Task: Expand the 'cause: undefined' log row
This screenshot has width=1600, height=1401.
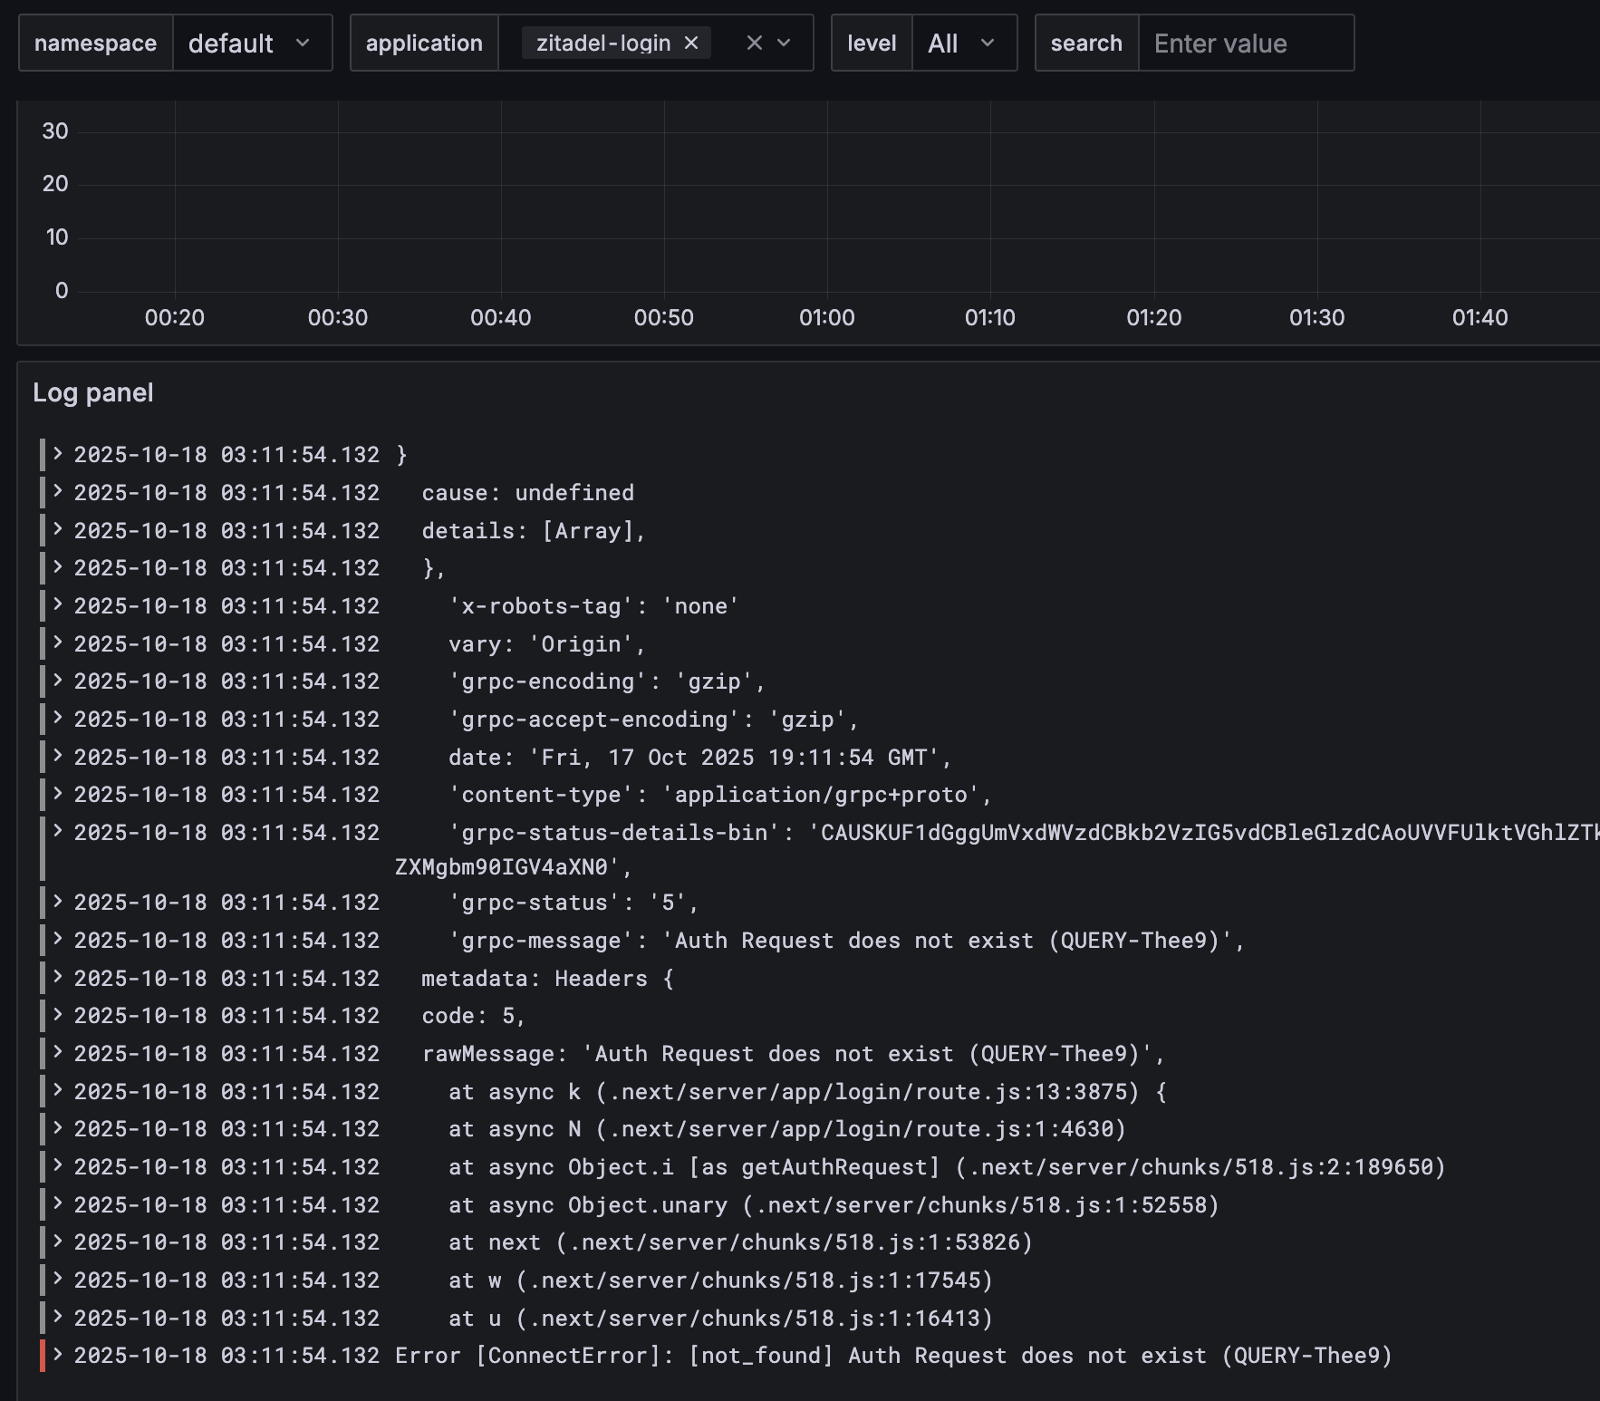Action: pos(58,492)
